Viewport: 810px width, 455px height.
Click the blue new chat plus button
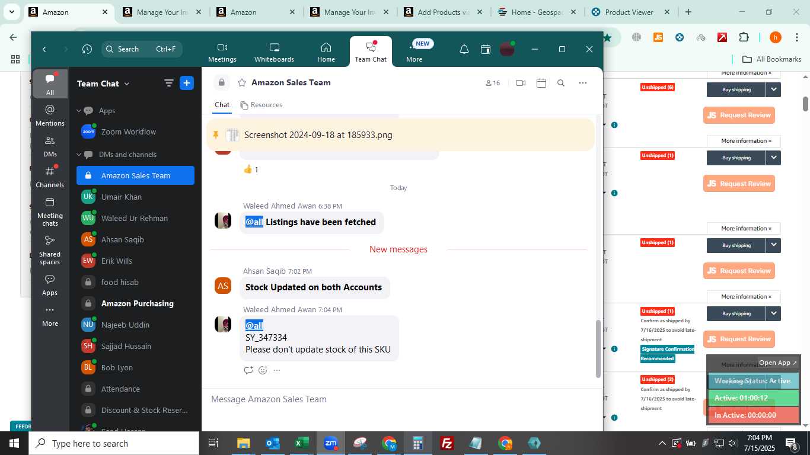pos(187,84)
